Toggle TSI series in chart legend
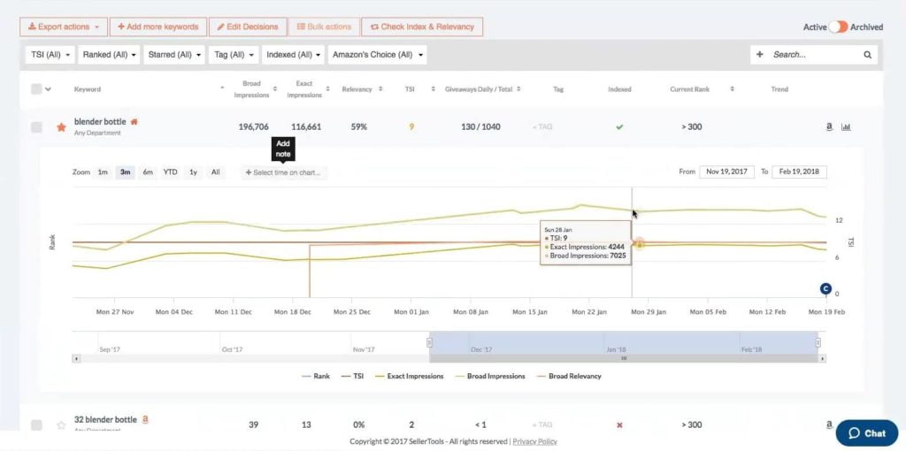Viewport: 906px width, 451px height. tap(352, 376)
